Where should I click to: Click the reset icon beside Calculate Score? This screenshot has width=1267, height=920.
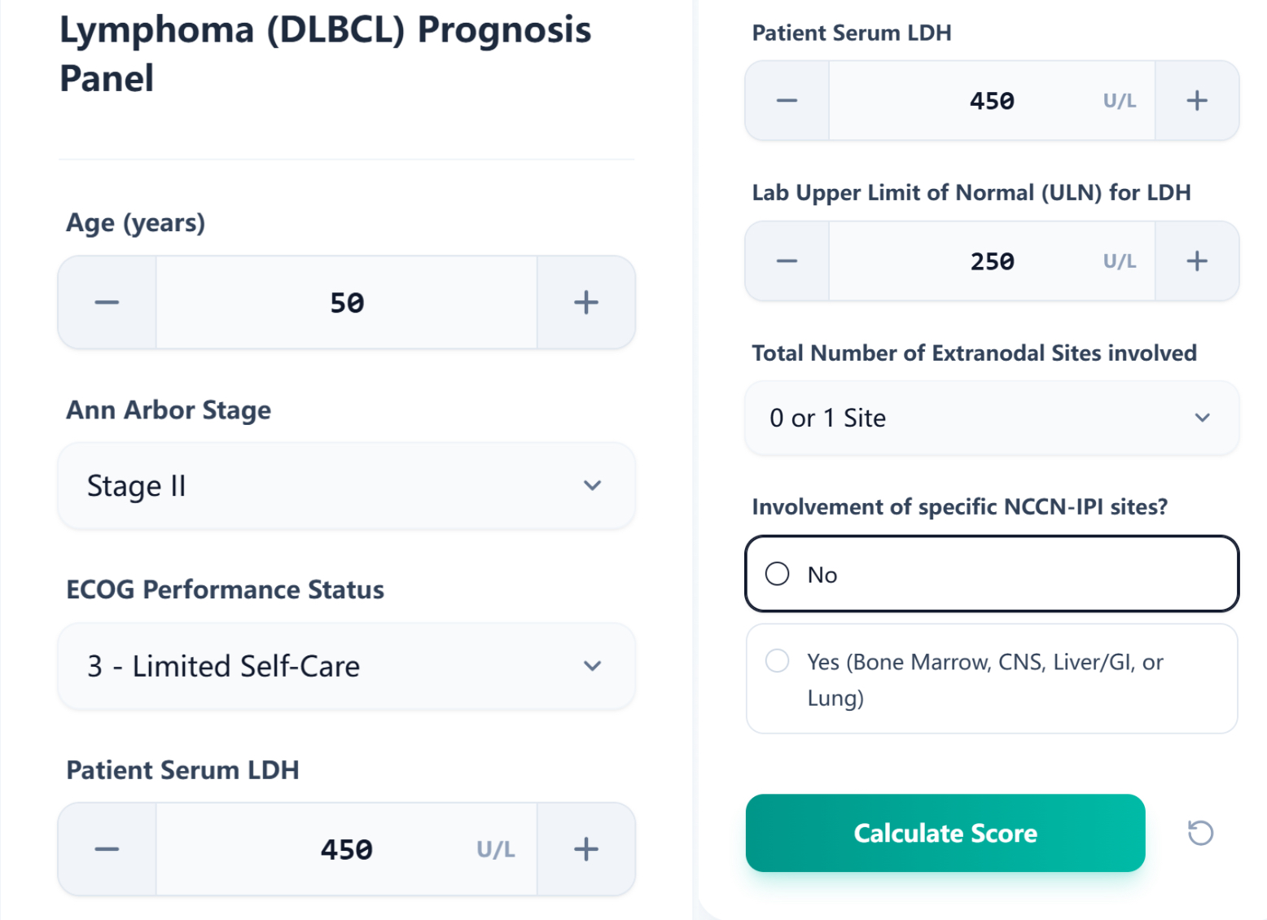[x=1201, y=833]
